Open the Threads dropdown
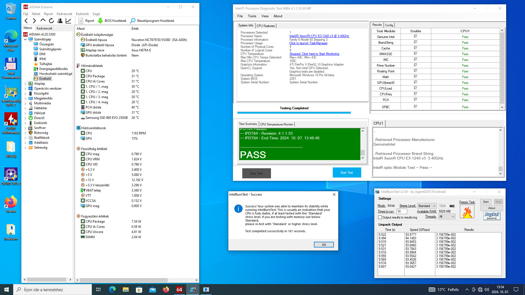 click(x=447, y=217)
